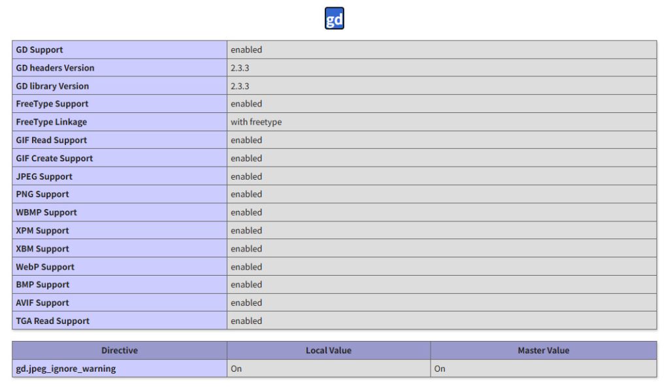Click the "enabled" value for WBMP Support
Screen dimensions: 669x388
click(x=246, y=213)
